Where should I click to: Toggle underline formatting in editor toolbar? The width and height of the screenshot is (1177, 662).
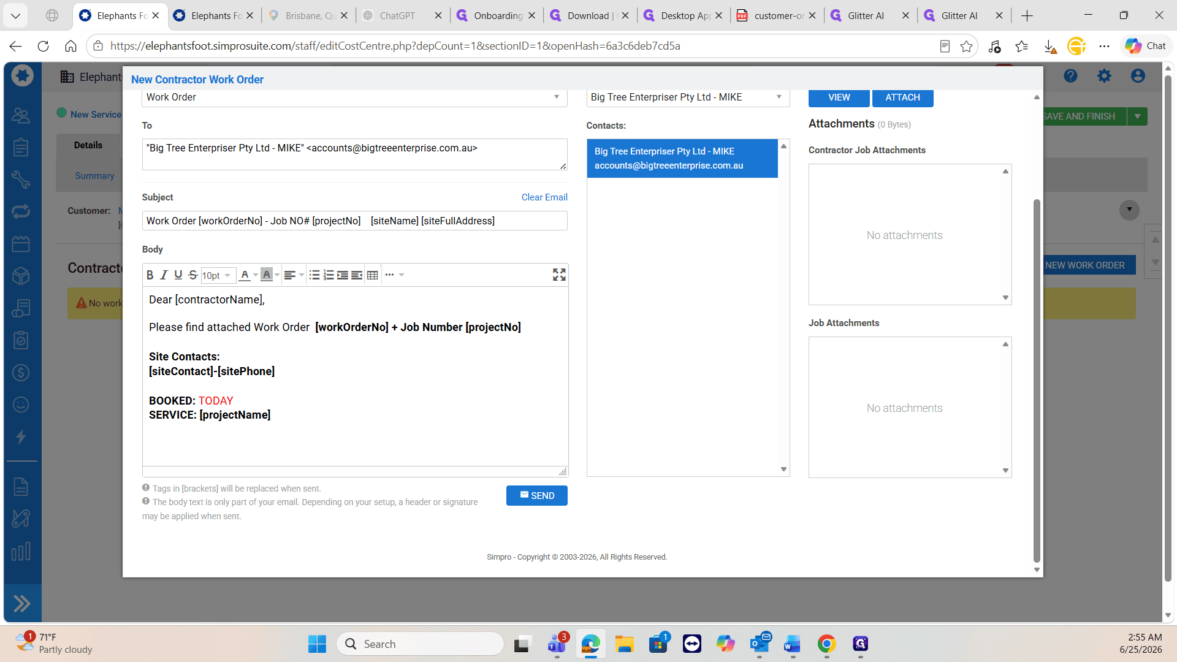point(178,275)
